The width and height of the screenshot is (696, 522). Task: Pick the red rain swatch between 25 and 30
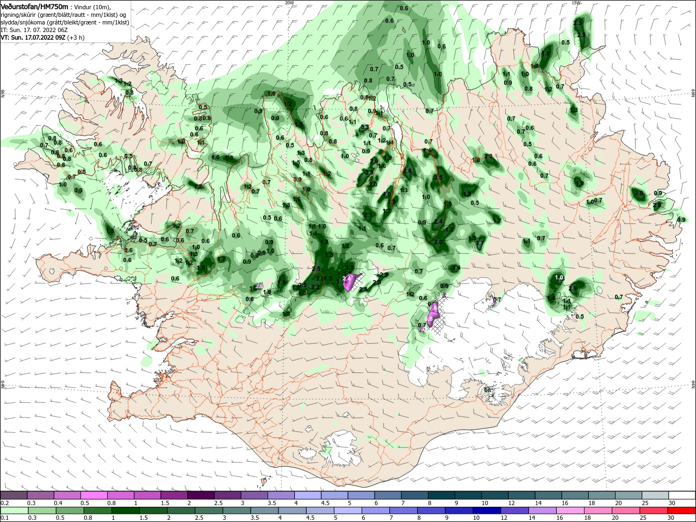click(655, 509)
